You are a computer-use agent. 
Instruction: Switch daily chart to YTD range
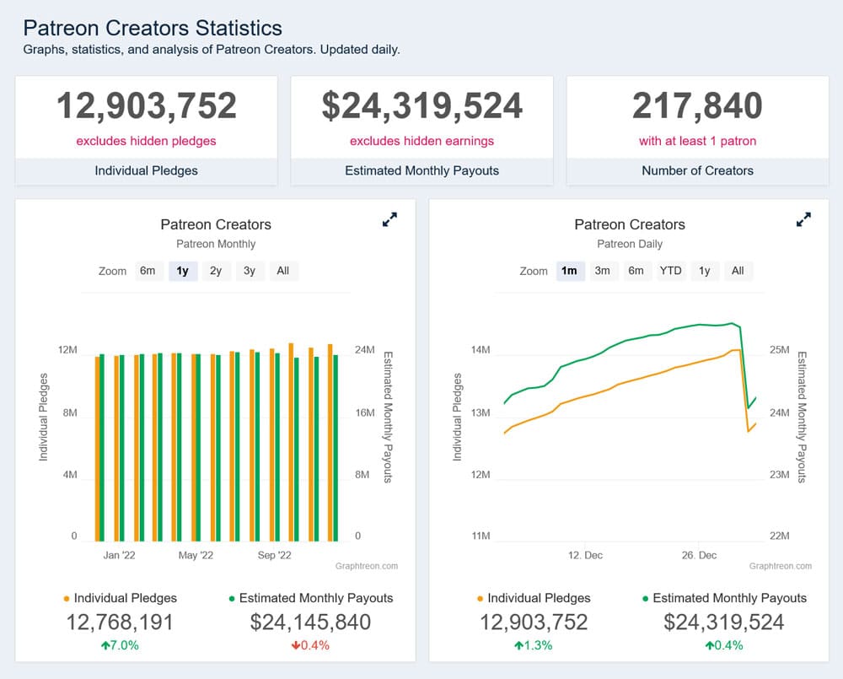(x=670, y=271)
